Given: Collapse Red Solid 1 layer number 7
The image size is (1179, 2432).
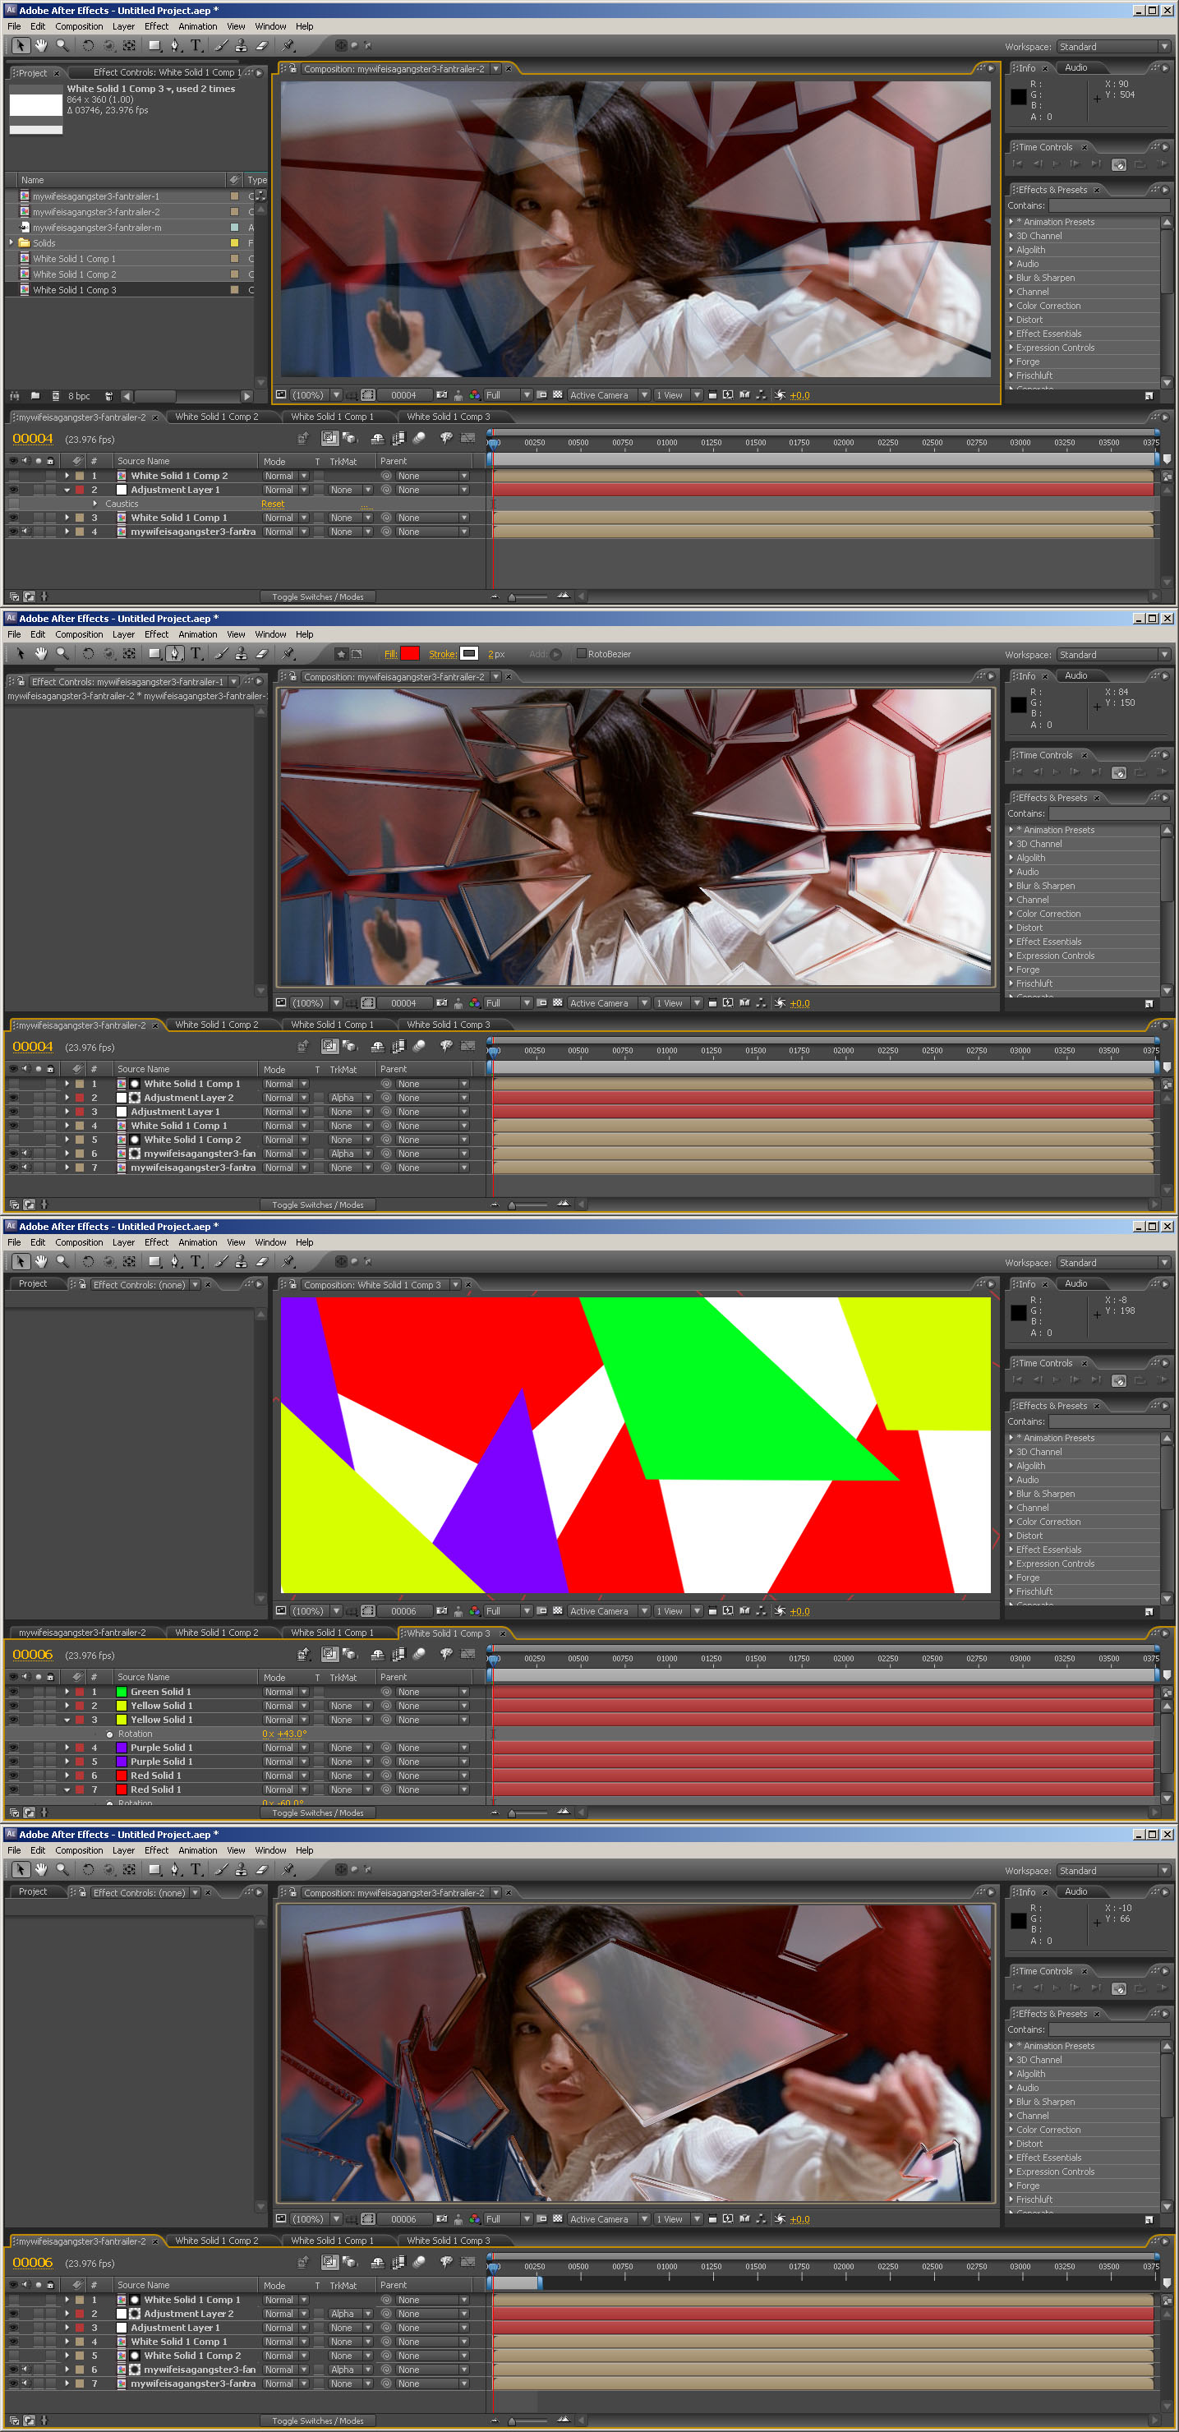Looking at the screenshot, I should click(67, 1789).
